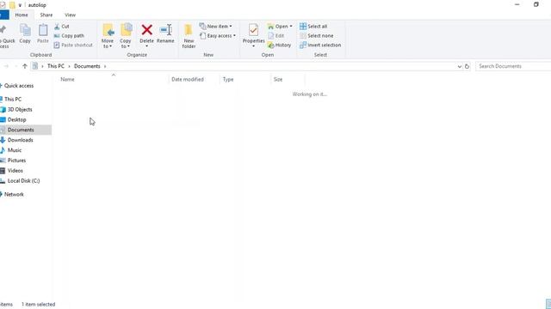Select This PC in navigation pane
Image resolution: width=551 pixels, height=309 pixels.
[x=13, y=100]
